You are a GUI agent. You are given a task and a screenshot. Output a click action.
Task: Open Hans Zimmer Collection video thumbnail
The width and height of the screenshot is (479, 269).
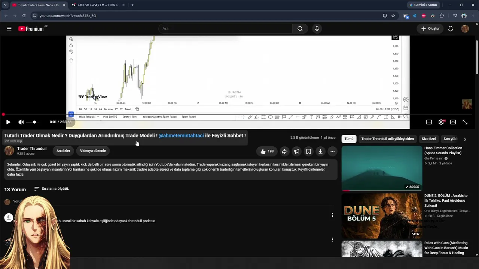tap(382, 168)
